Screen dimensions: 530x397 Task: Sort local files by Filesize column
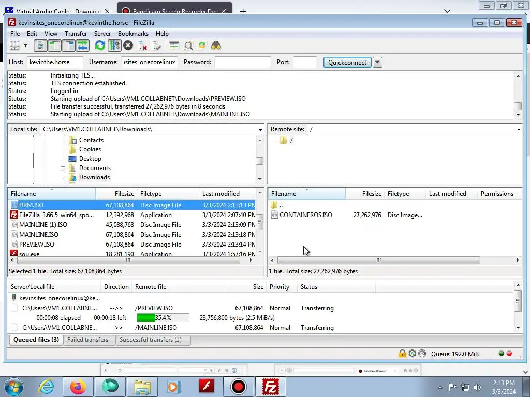pos(116,194)
